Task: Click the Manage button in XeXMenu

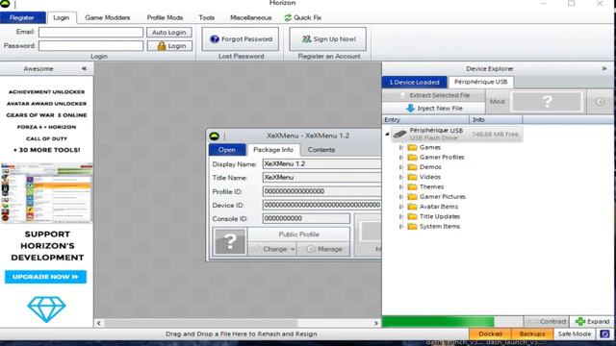Action: (324, 250)
